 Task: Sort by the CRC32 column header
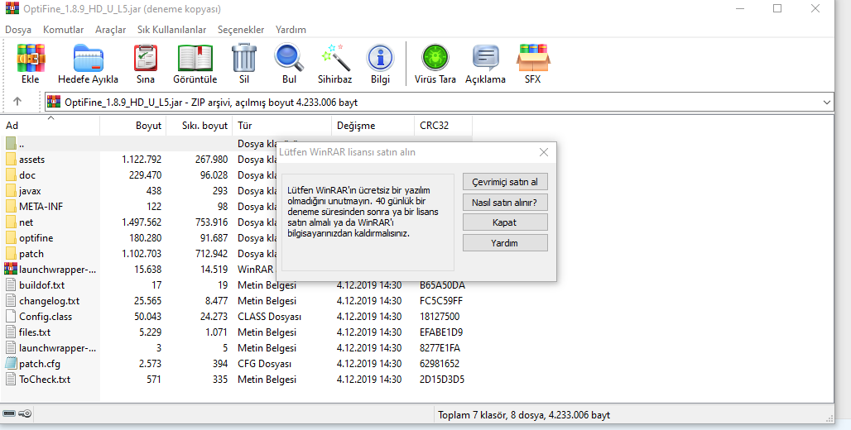[443, 125]
